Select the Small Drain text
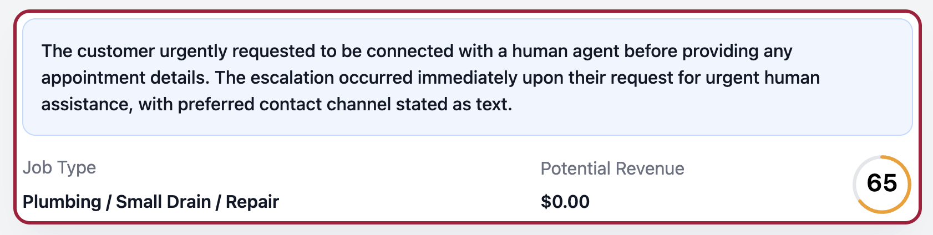The height and width of the screenshot is (235, 933). coord(163,201)
